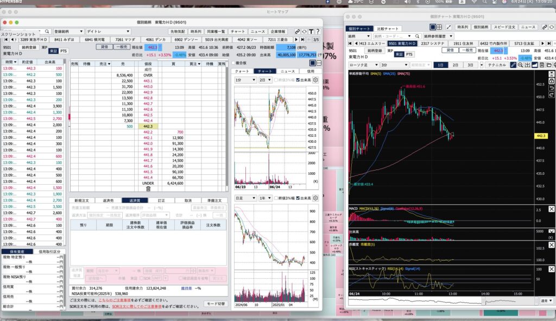Click link icon in chart window header
The image size is (556, 321).
click(545, 27)
